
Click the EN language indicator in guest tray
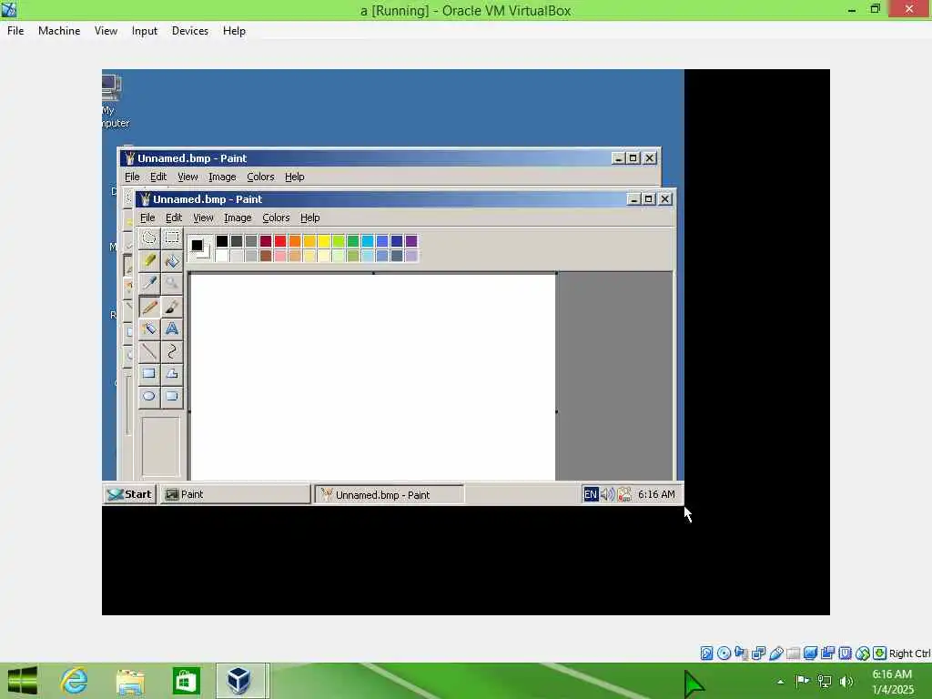[x=590, y=494]
